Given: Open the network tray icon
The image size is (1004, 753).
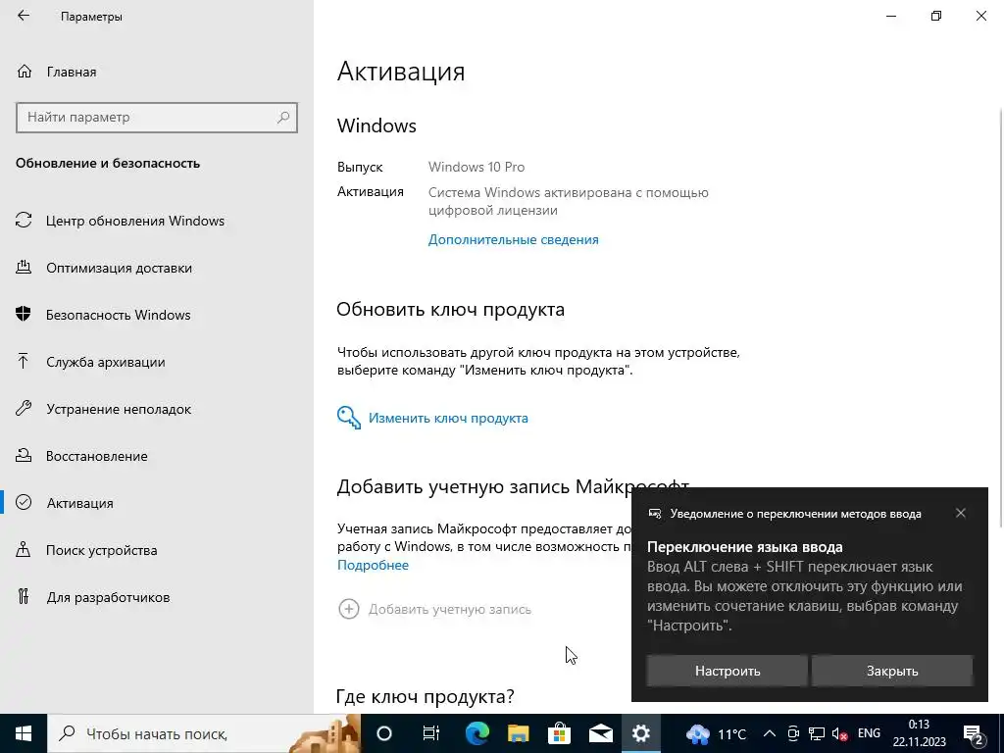Looking at the screenshot, I should pyautogui.click(x=817, y=733).
